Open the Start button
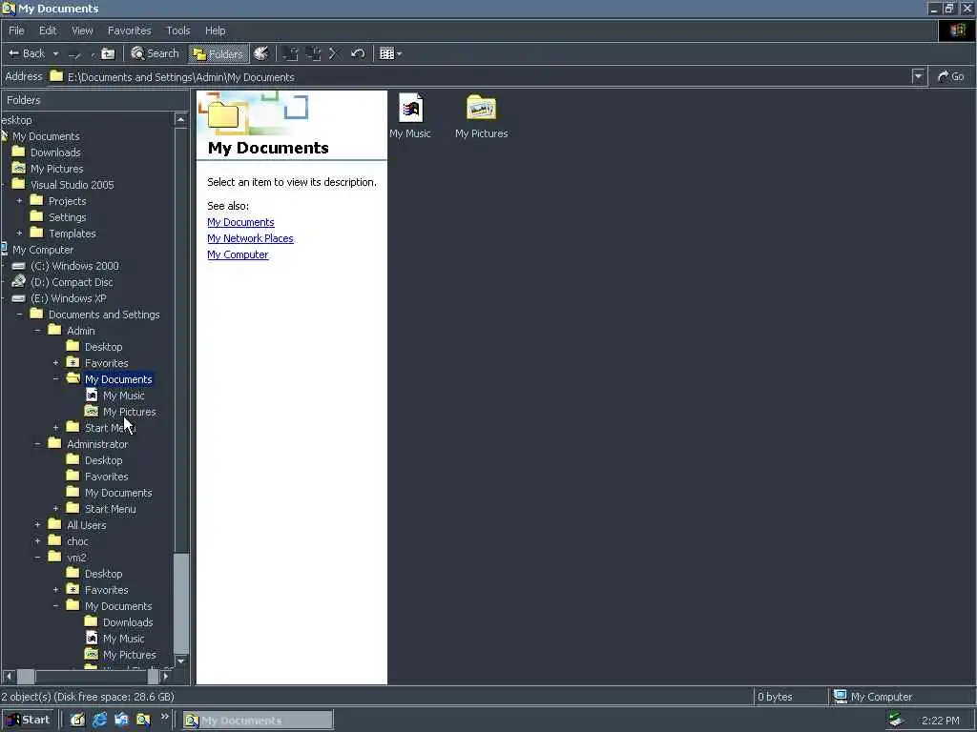Viewport: 977px width, 732px height. pyautogui.click(x=28, y=720)
